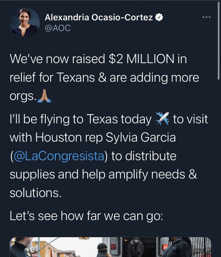
Task: Click the praying hands emoji after orgs
Action: (44, 96)
